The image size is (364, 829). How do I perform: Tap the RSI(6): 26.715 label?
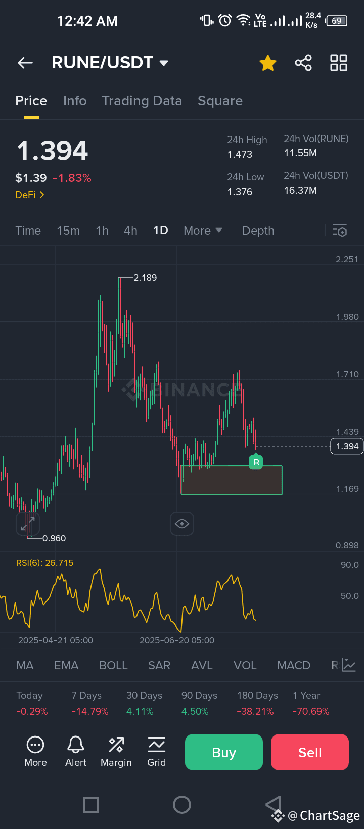click(44, 563)
